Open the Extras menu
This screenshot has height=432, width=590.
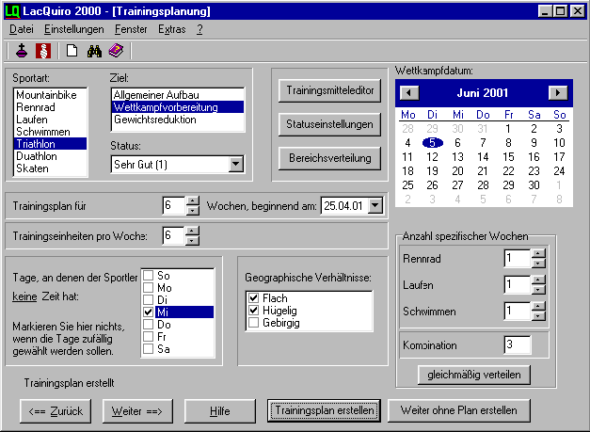point(171,29)
